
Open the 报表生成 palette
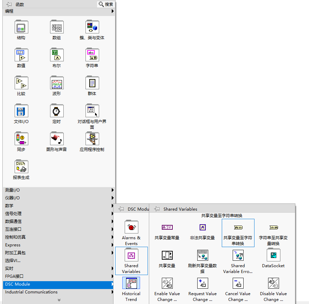21,167
